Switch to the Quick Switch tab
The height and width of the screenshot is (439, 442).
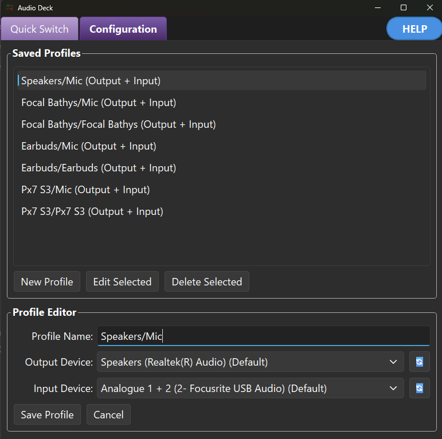point(40,29)
